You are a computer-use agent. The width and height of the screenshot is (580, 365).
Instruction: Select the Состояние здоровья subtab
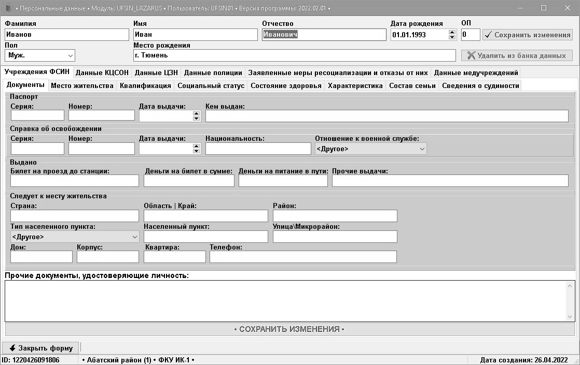[x=286, y=85]
